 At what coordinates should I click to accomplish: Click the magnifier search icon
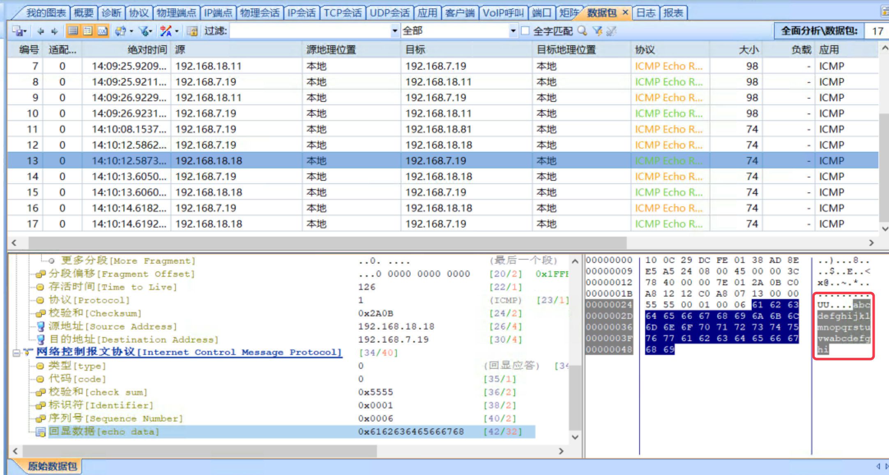[x=582, y=31]
